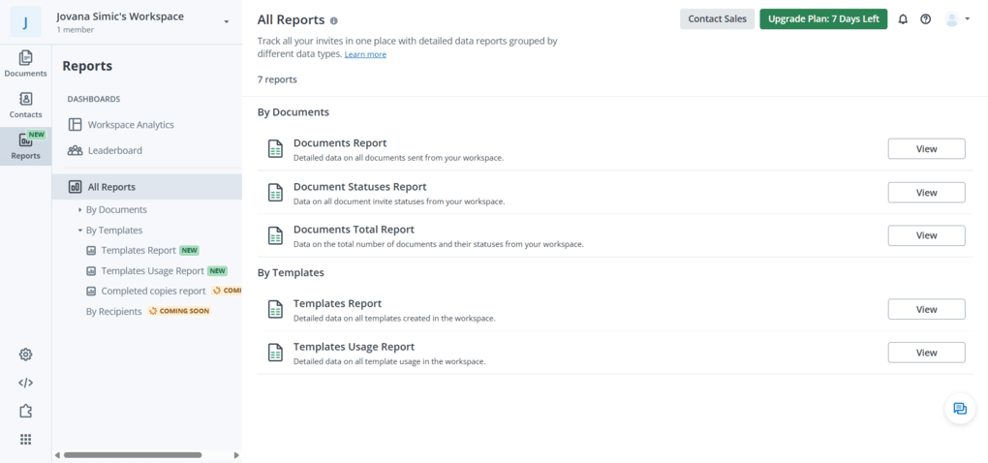Screen dimensions: 988x463
Task: Click the Workspace Analytics dashboard icon
Action: (75, 125)
